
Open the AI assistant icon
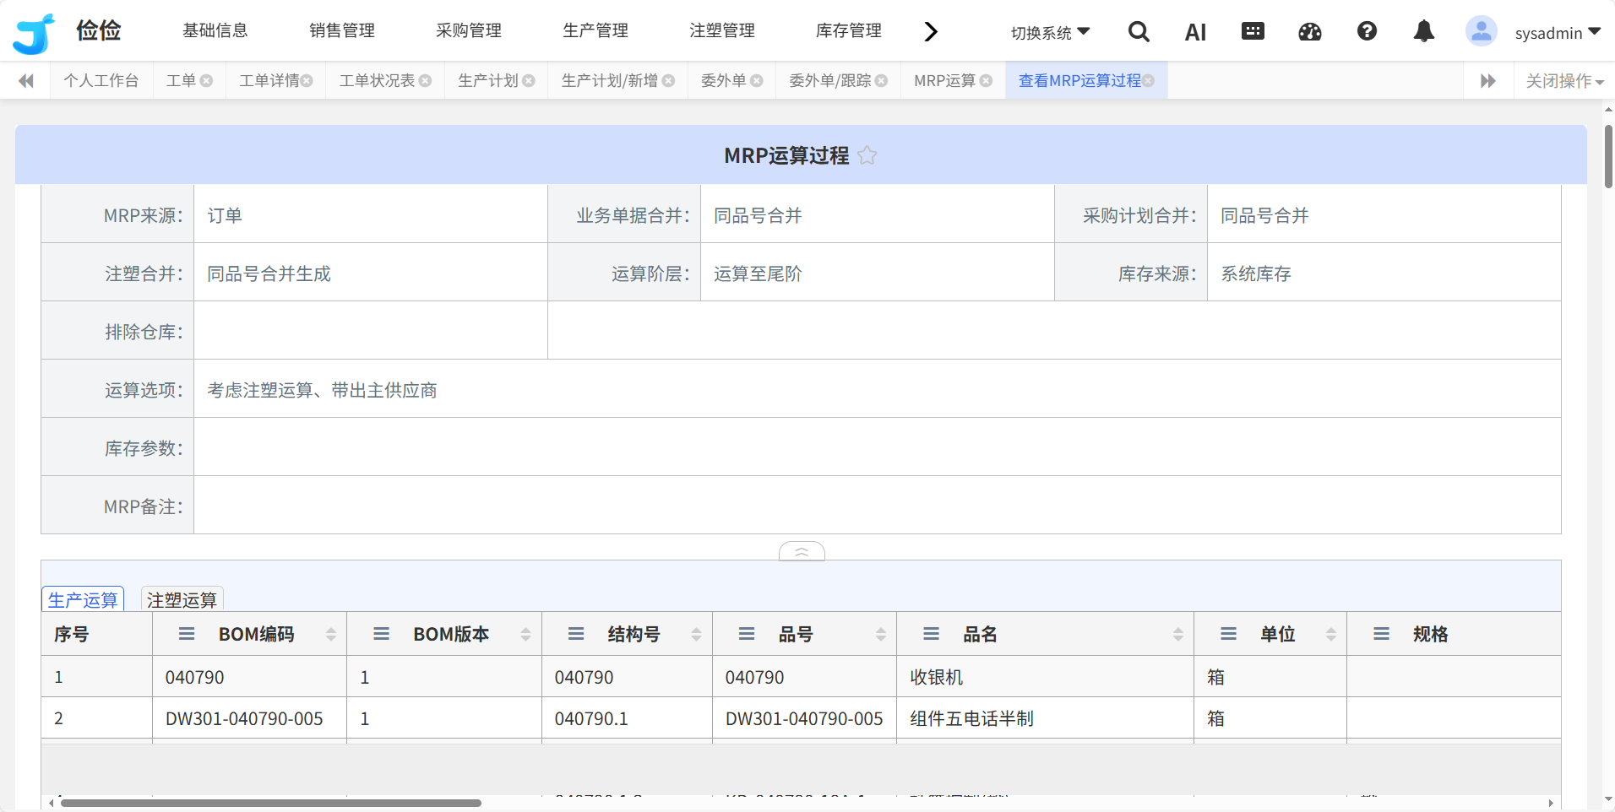click(x=1195, y=33)
